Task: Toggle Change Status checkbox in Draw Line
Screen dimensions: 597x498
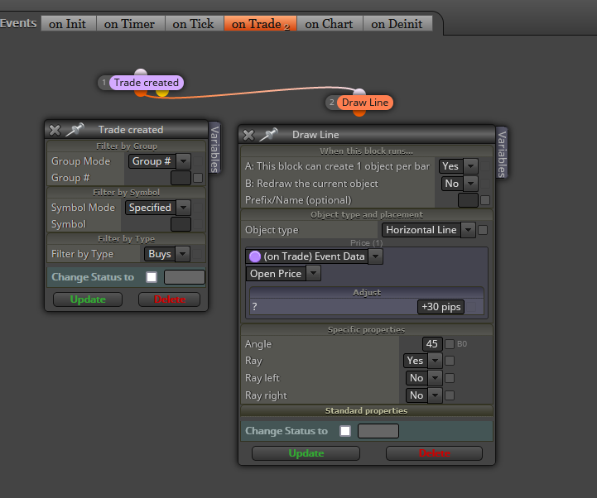Action: pyautogui.click(x=345, y=431)
